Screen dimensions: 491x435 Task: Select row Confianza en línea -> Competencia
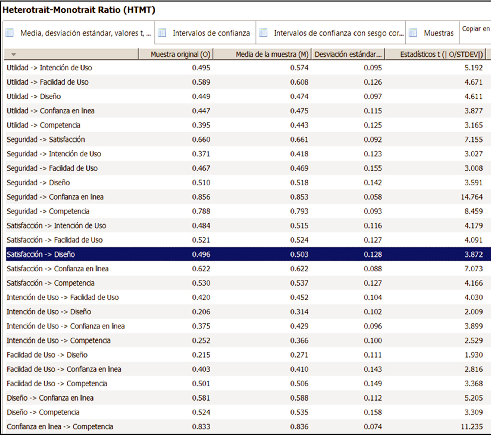tap(60, 426)
